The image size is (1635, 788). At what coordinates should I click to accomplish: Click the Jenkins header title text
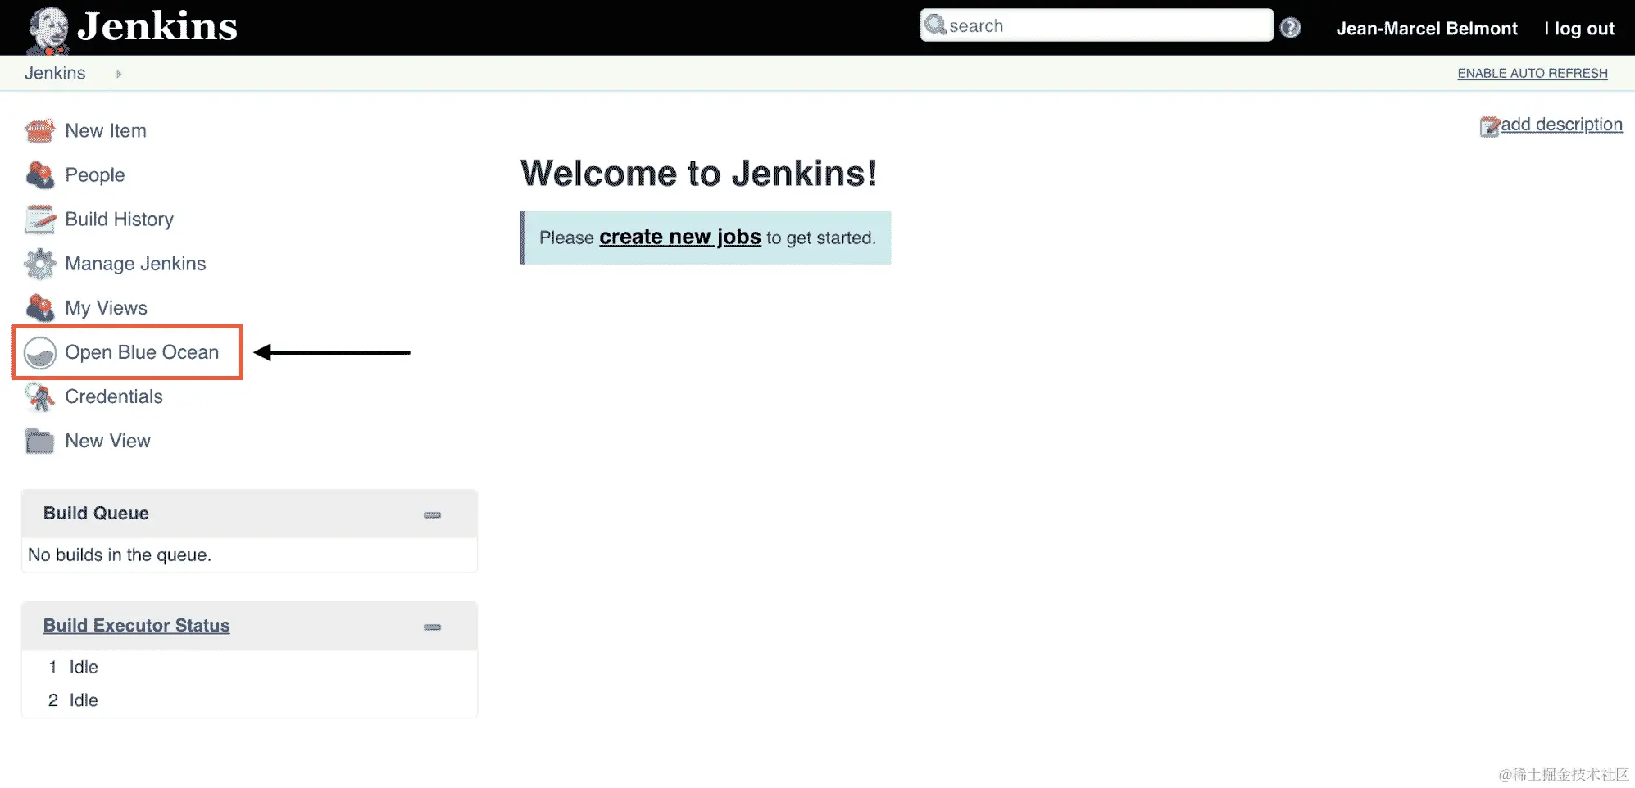click(157, 26)
